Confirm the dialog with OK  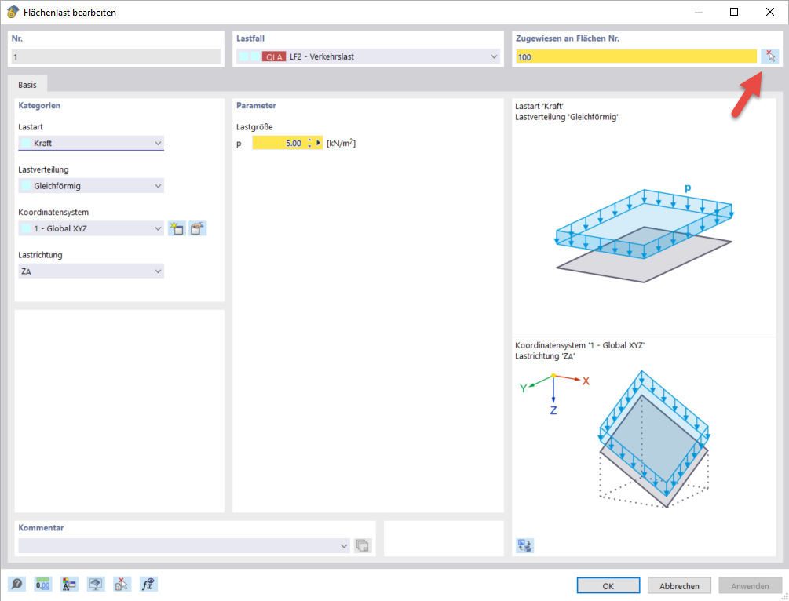coord(608,585)
